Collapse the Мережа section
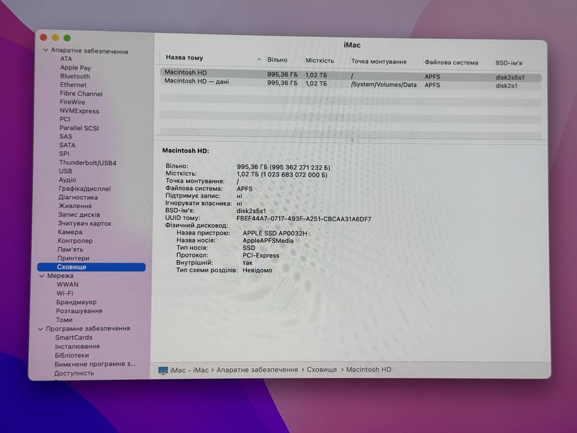The width and height of the screenshot is (577, 433). click(x=42, y=276)
